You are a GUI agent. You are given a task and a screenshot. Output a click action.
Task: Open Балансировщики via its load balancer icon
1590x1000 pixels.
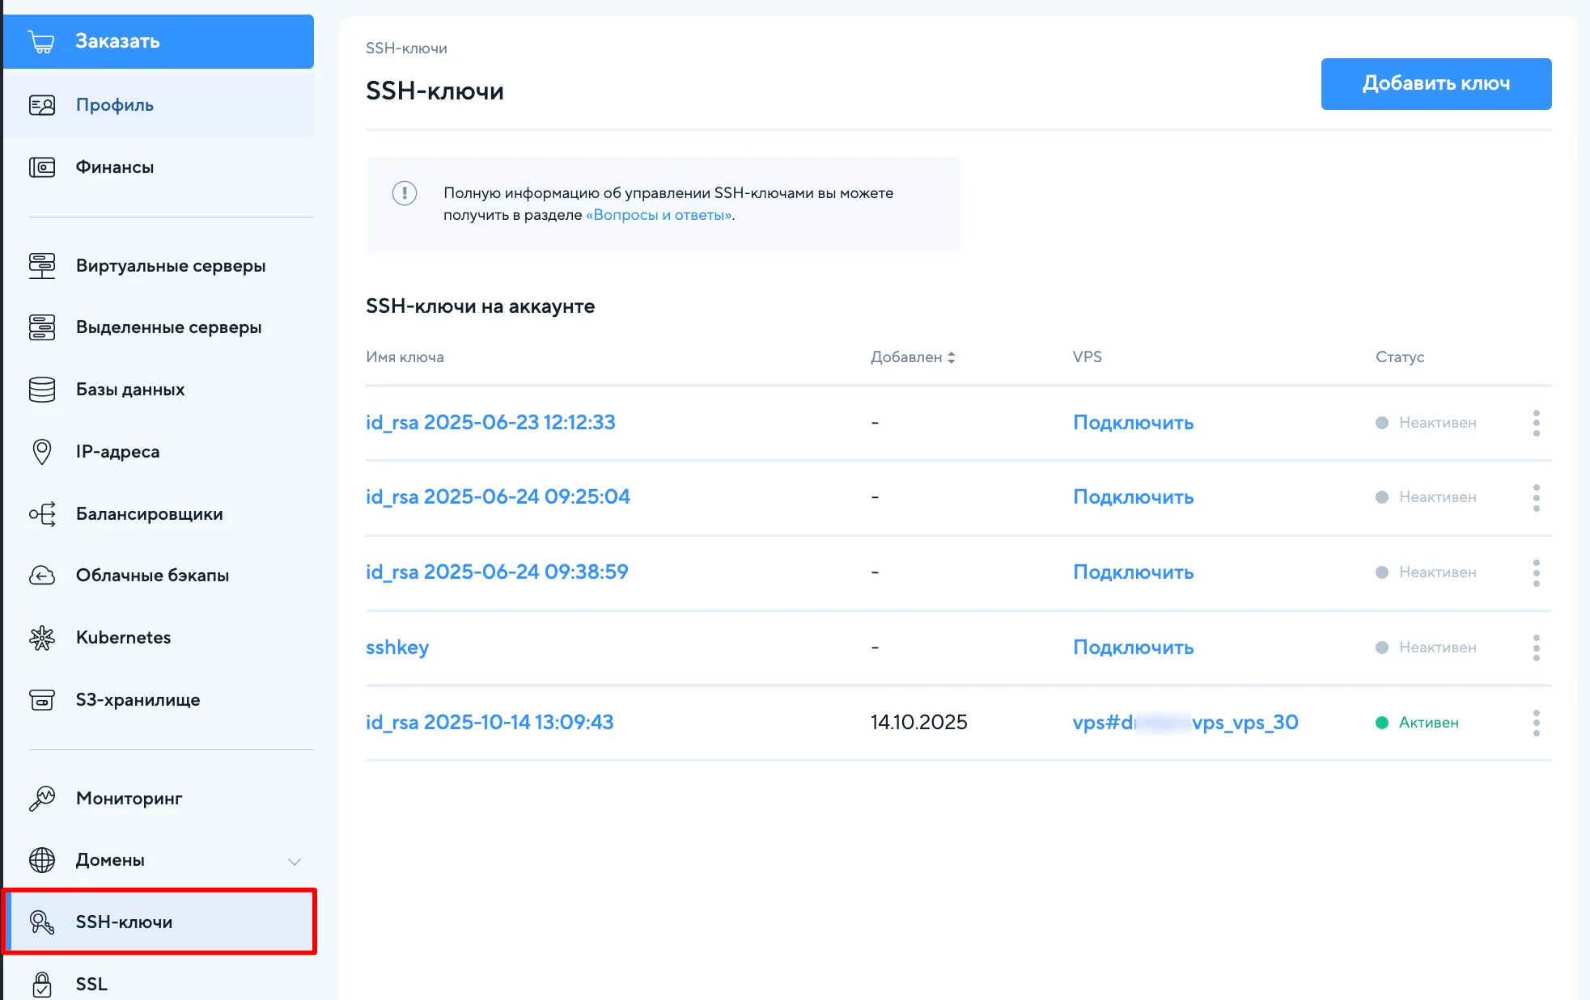click(x=41, y=514)
